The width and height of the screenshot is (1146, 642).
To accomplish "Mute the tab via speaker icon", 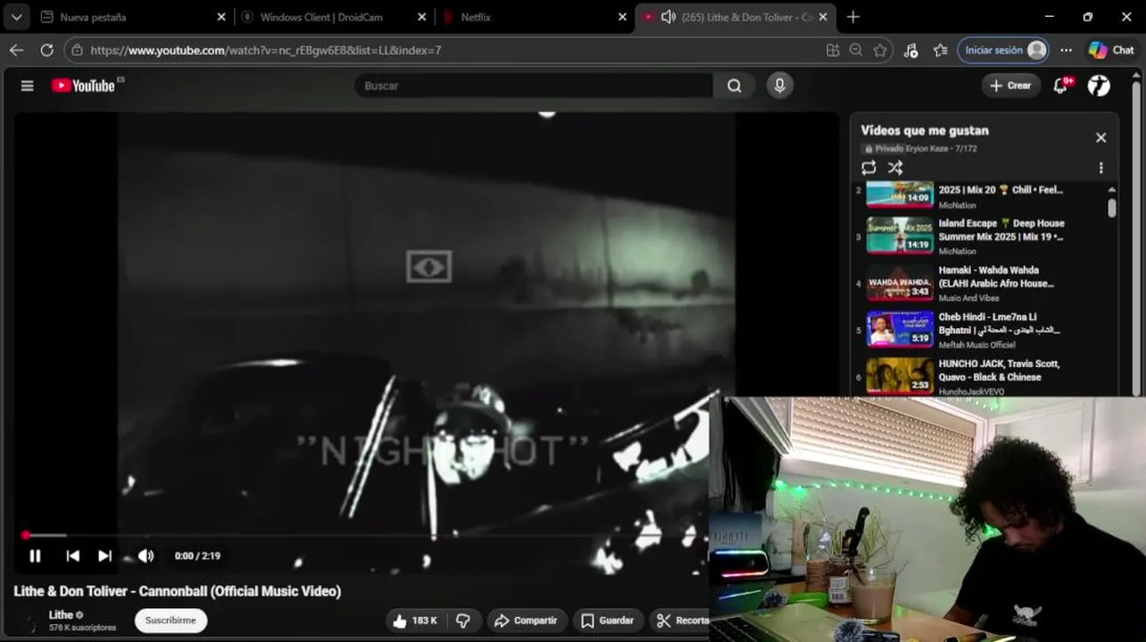I will 668,17.
